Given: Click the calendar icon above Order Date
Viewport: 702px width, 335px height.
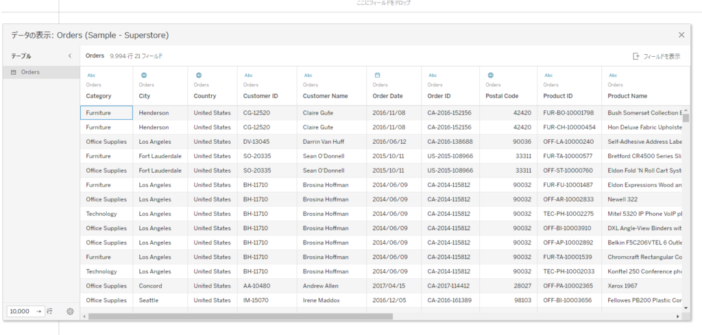Looking at the screenshot, I should click(378, 75).
